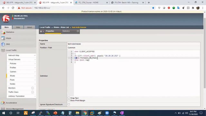This screenshot has height=116, width=206.
Task: Click the Local Traffic breadcrumb link
Action: tap(45, 27)
